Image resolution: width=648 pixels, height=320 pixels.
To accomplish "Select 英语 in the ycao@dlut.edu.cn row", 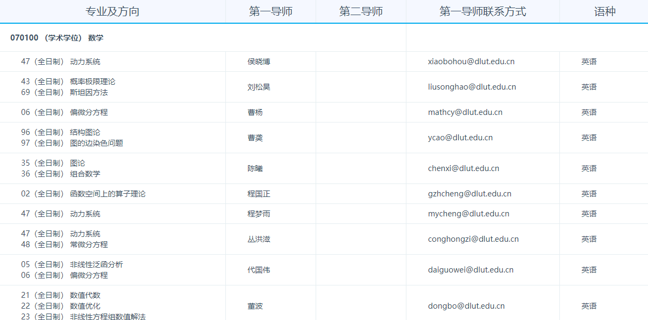I will (x=589, y=138).
